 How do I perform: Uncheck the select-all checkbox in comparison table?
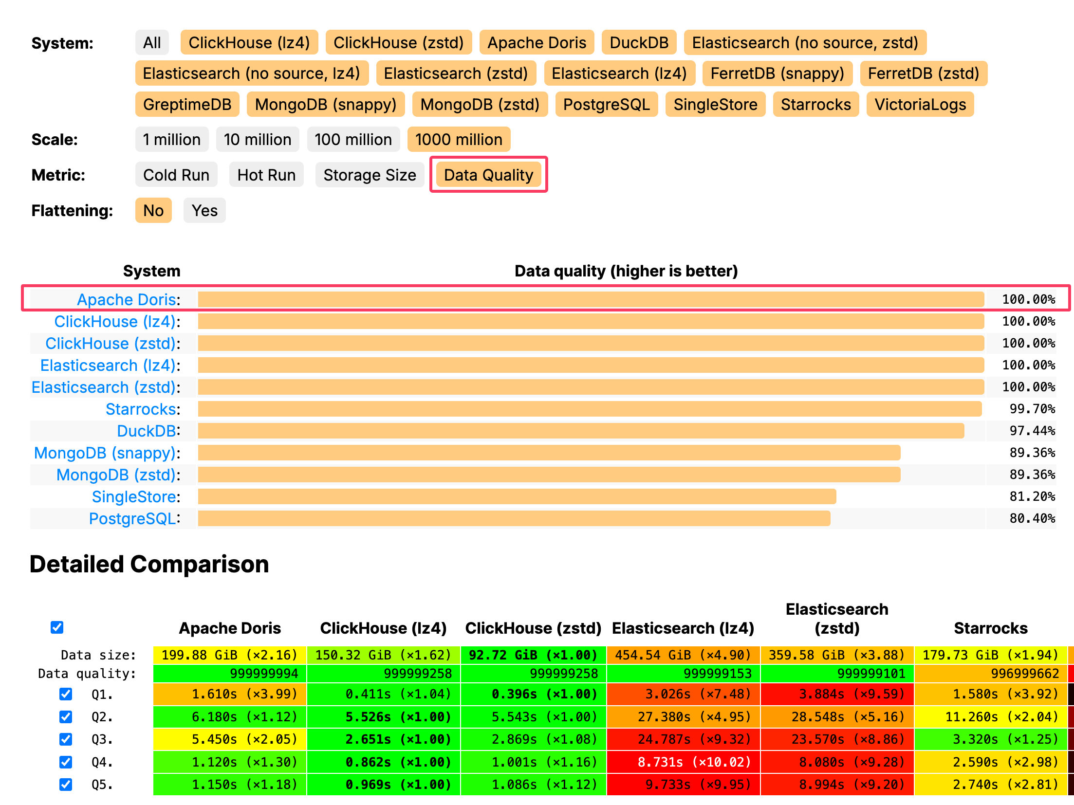(57, 628)
